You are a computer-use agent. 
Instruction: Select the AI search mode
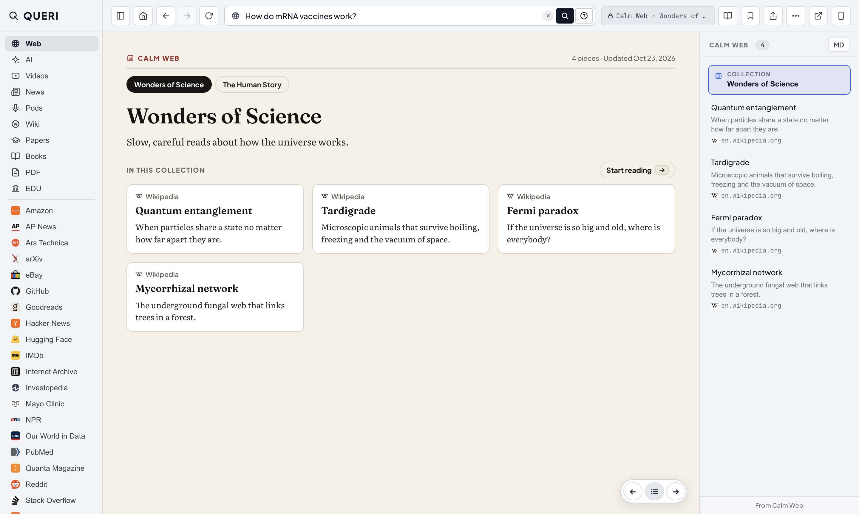51,60
